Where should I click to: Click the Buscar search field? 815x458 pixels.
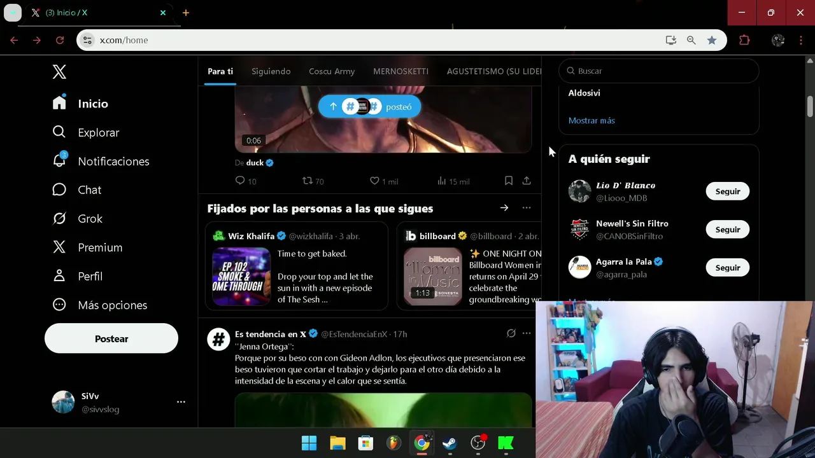(659, 71)
